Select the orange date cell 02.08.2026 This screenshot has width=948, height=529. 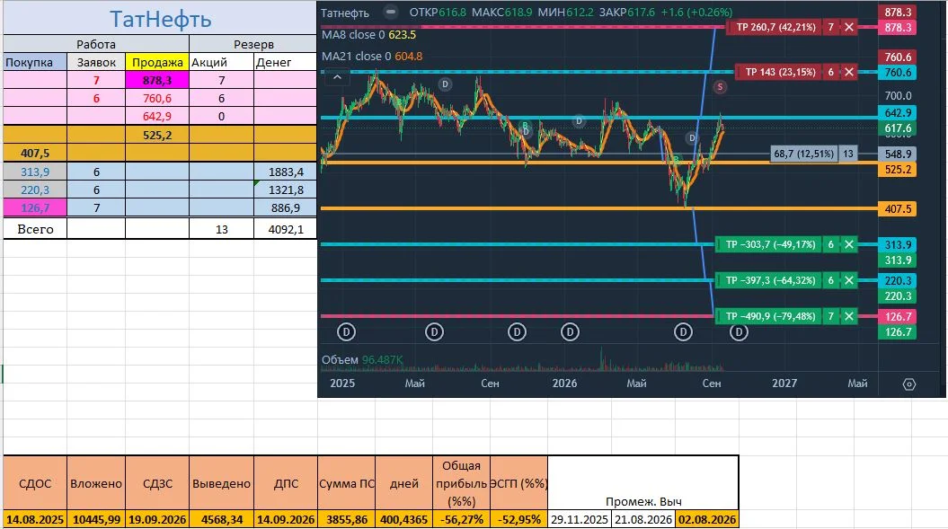coord(707,519)
